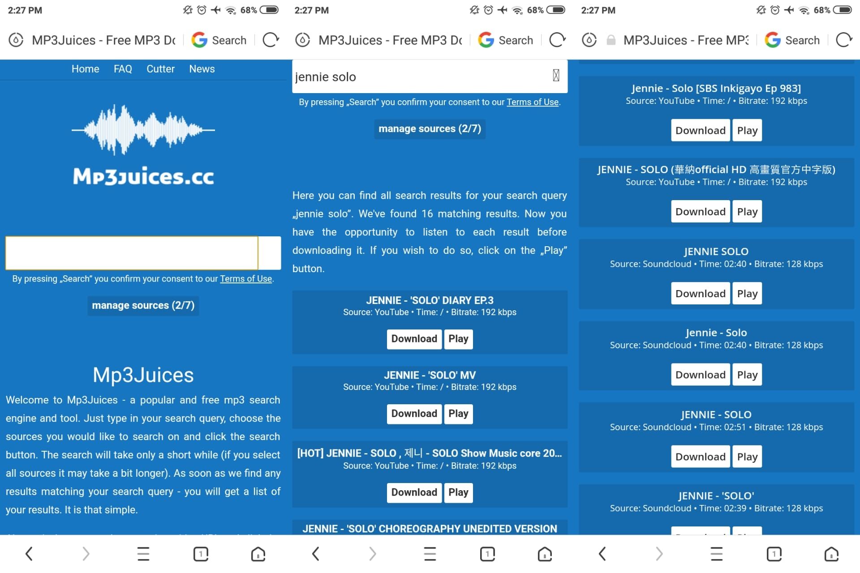Expand Cutter navigation menu item

click(161, 68)
